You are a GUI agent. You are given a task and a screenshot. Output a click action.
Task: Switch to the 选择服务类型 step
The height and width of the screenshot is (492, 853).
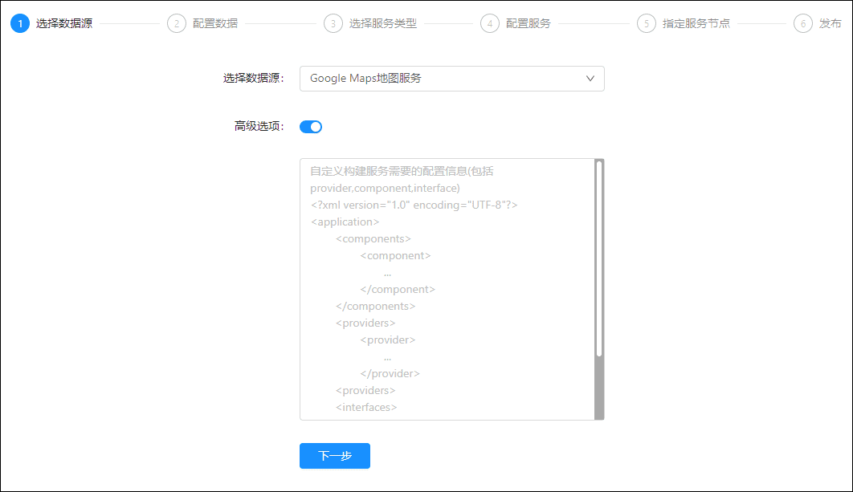tap(383, 23)
